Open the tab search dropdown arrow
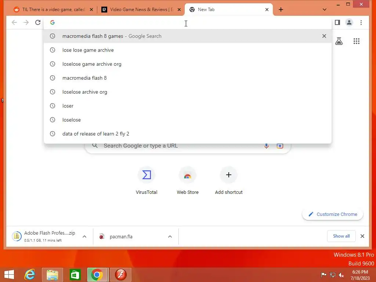This screenshot has width=376, height=282. (x=325, y=10)
